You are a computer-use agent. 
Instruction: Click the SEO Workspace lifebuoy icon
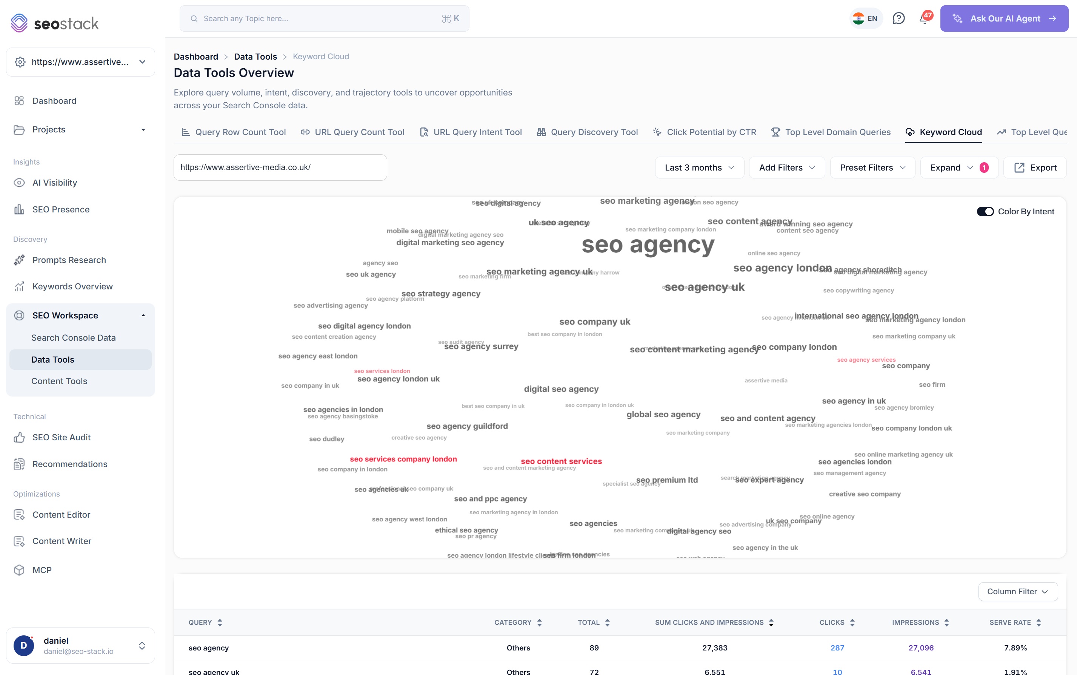pyautogui.click(x=19, y=315)
